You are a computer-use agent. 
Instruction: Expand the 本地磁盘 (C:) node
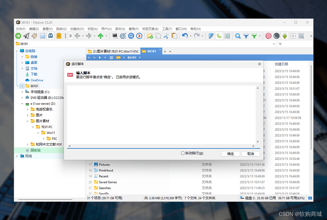22,92
